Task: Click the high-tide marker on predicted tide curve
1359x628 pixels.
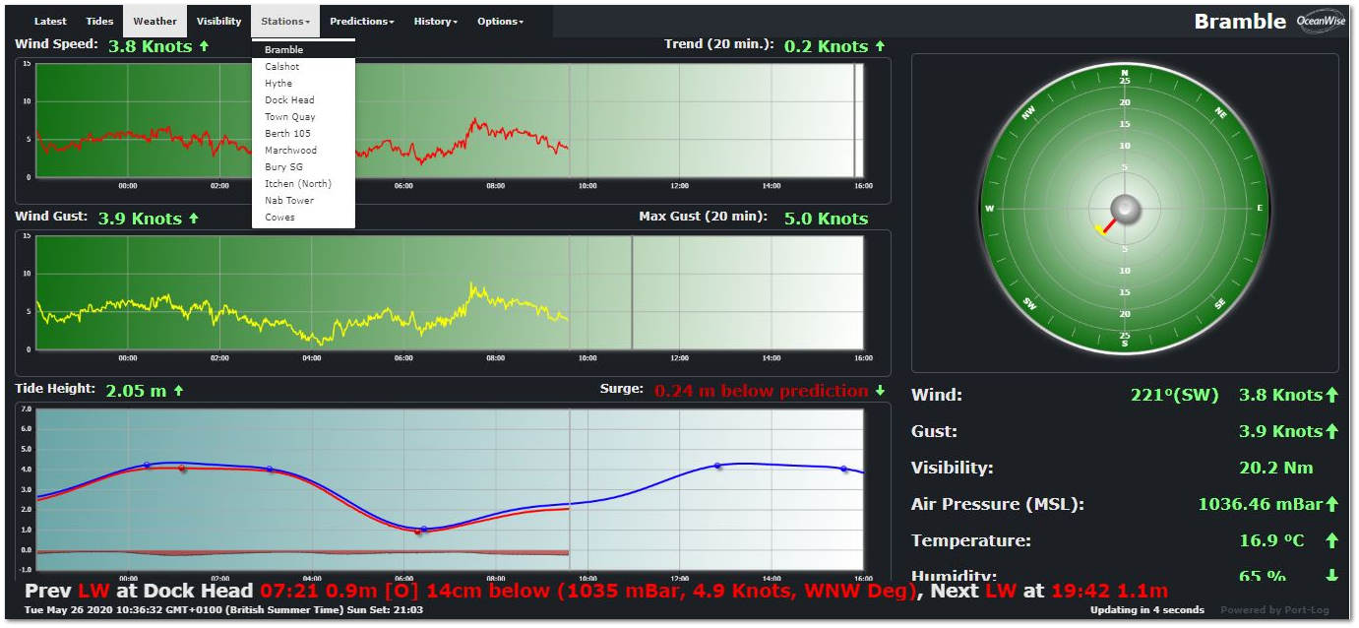Action: [x=717, y=466]
